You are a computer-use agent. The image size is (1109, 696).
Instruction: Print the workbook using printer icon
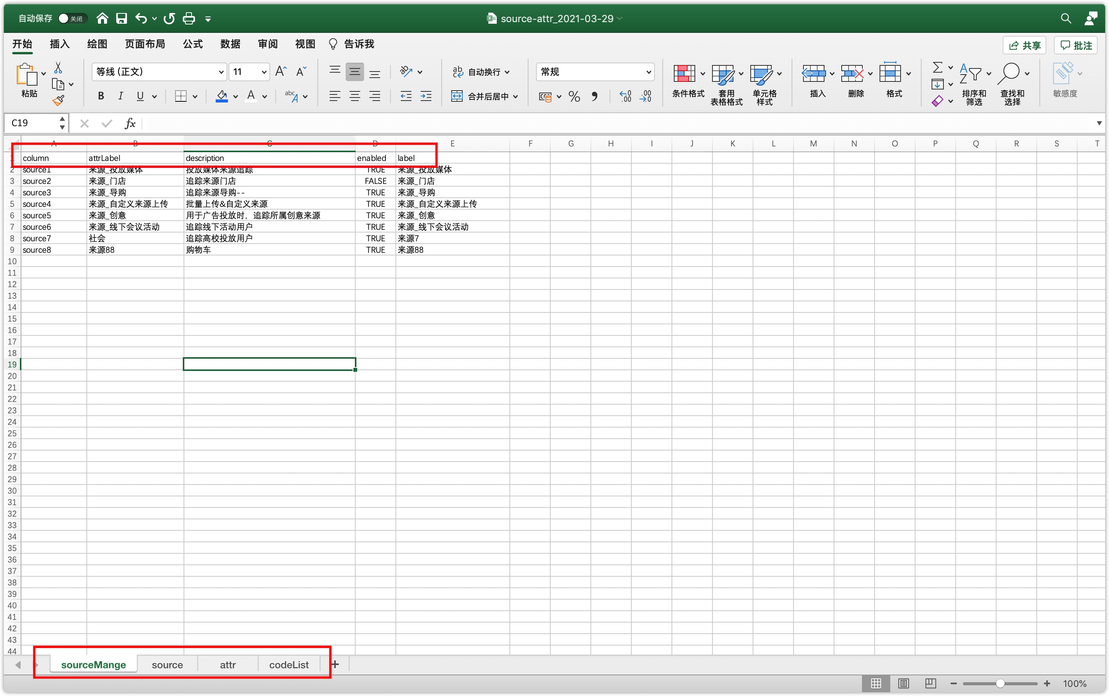(189, 18)
